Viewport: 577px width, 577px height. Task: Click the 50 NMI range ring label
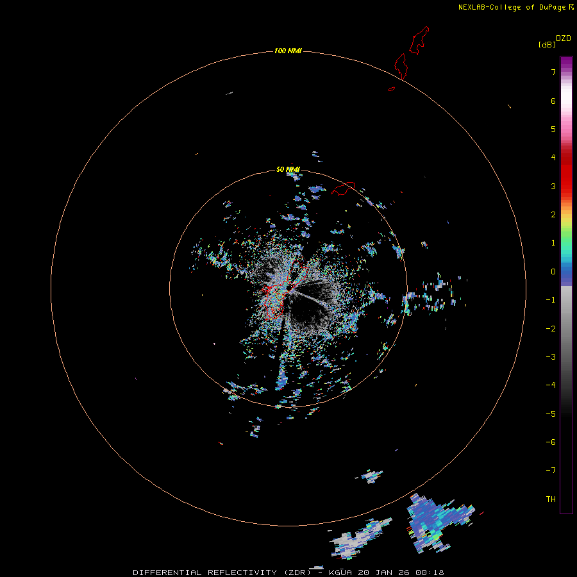click(x=288, y=169)
